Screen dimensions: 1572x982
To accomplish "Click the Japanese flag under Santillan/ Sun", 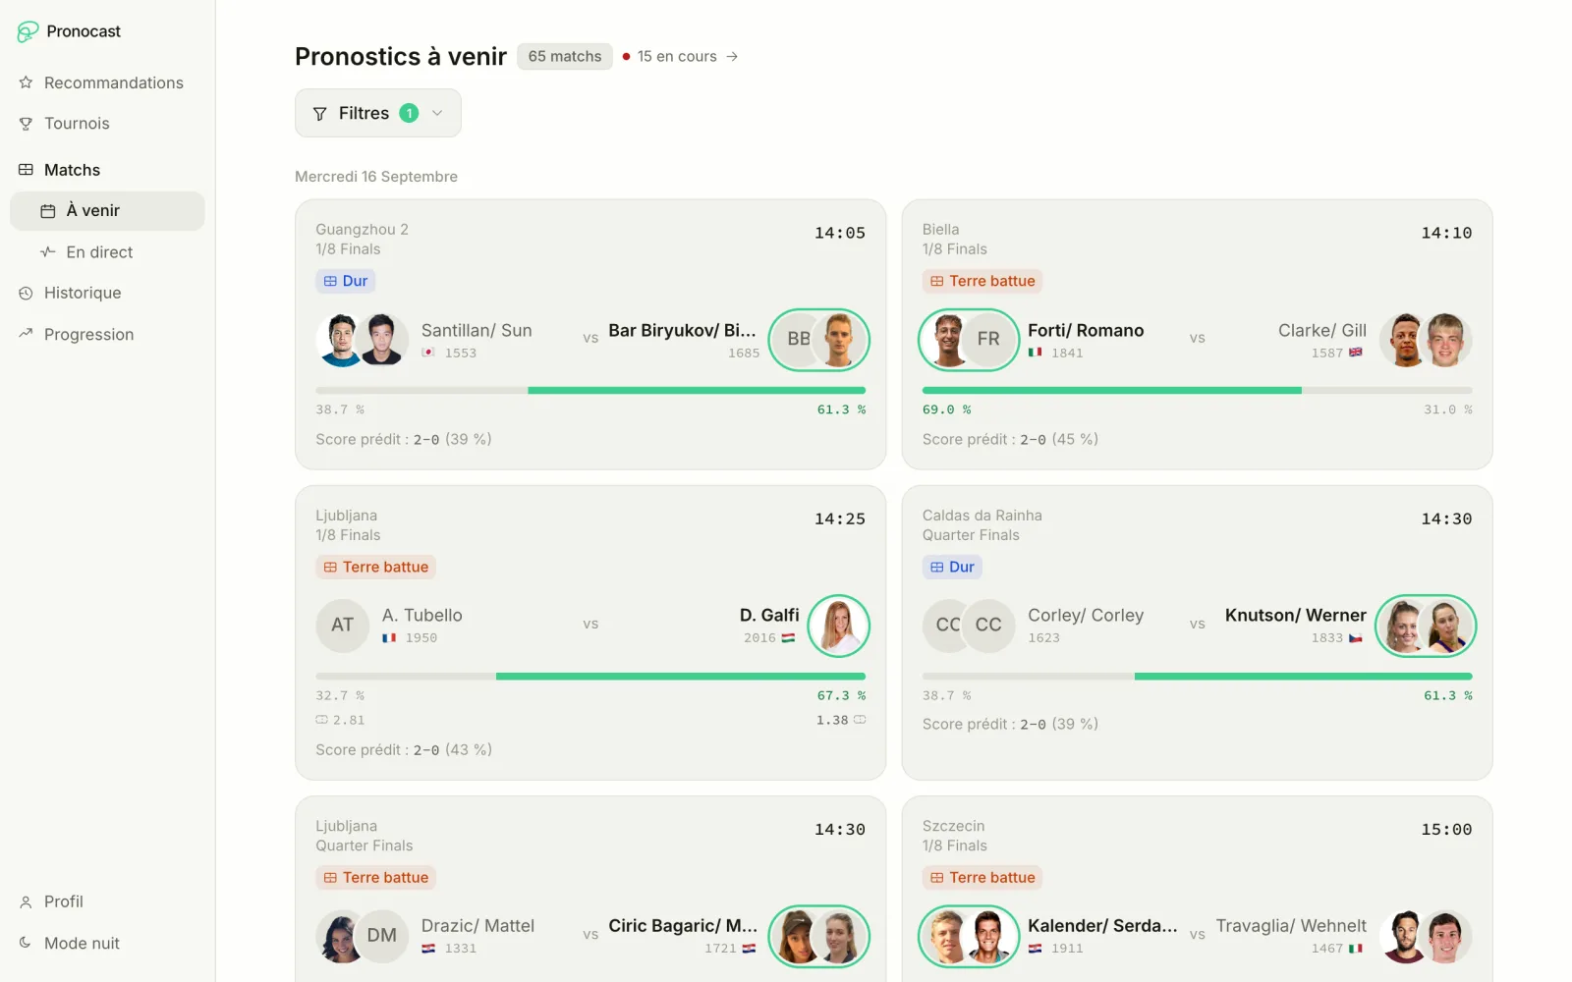I will 428,353.
